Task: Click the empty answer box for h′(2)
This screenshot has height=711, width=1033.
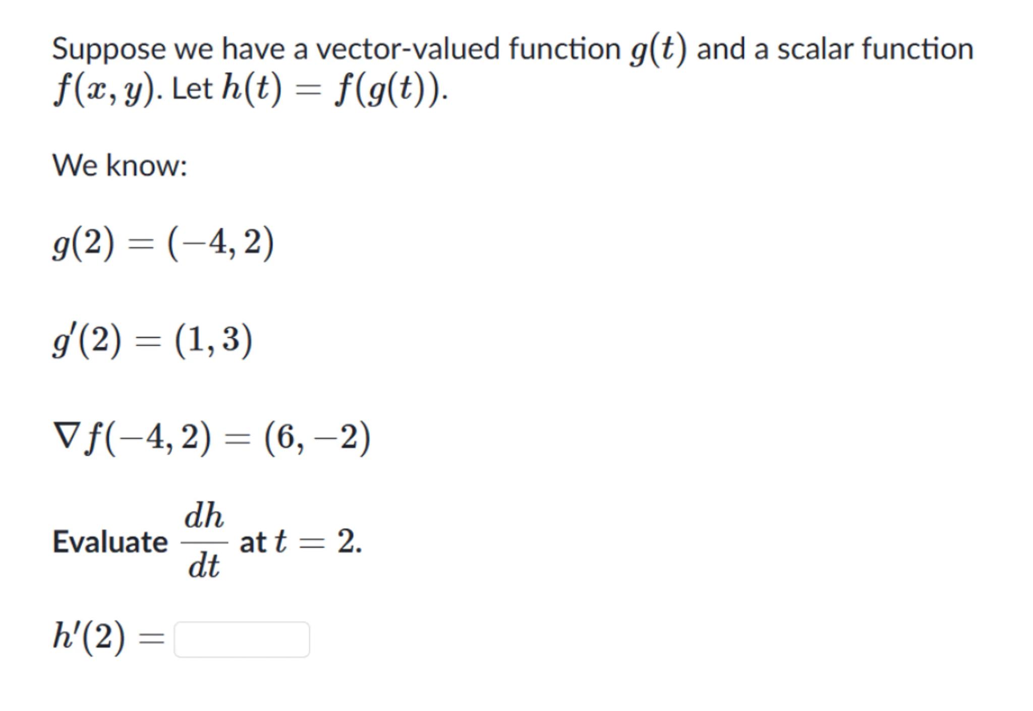Action: click(x=242, y=639)
